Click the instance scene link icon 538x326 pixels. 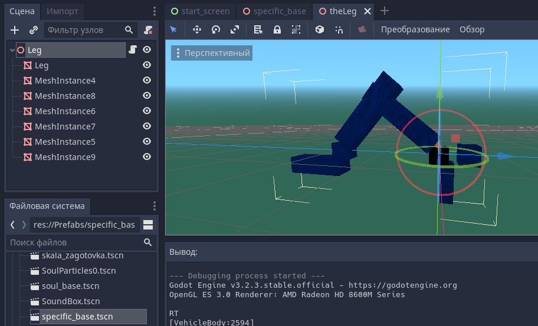tap(34, 30)
